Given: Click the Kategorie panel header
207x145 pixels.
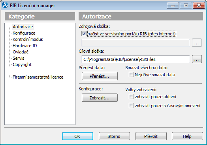Looking at the screenshot, I should tap(40, 17).
